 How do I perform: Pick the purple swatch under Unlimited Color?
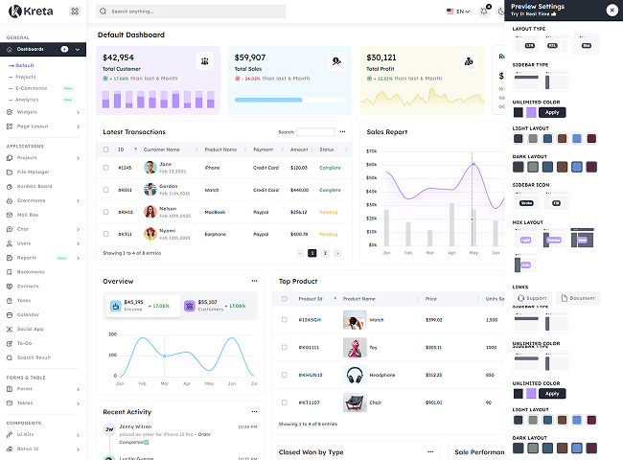(x=532, y=112)
